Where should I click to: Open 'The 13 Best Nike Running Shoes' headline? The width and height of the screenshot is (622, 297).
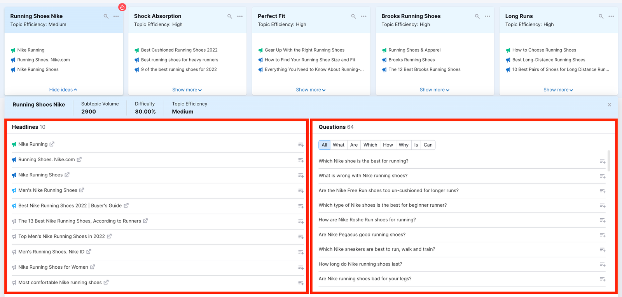point(80,221)
